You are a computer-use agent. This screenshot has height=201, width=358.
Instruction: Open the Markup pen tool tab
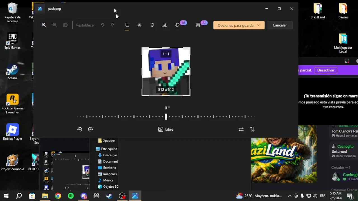[164, 25]
